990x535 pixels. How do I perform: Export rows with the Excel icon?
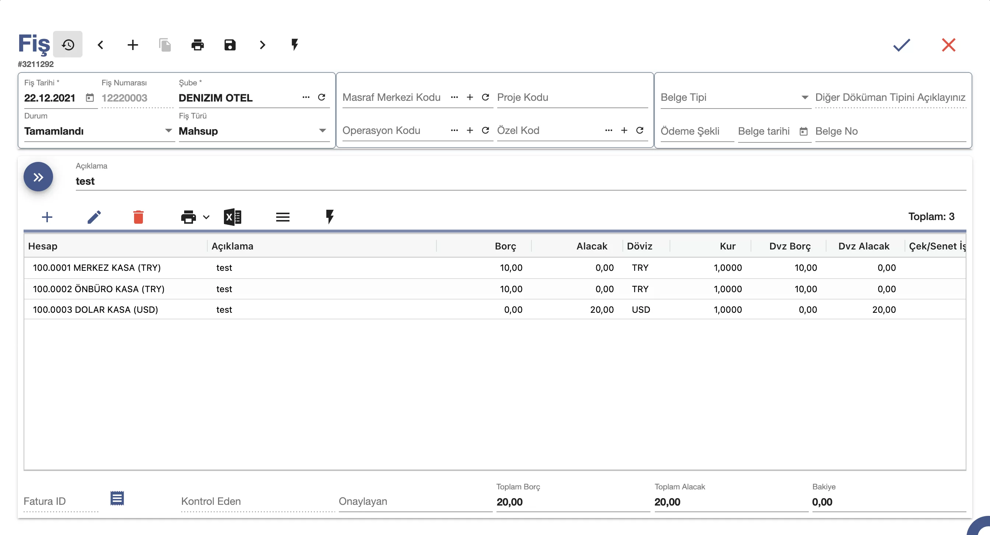pyautogui.click(x=232, y=217)
